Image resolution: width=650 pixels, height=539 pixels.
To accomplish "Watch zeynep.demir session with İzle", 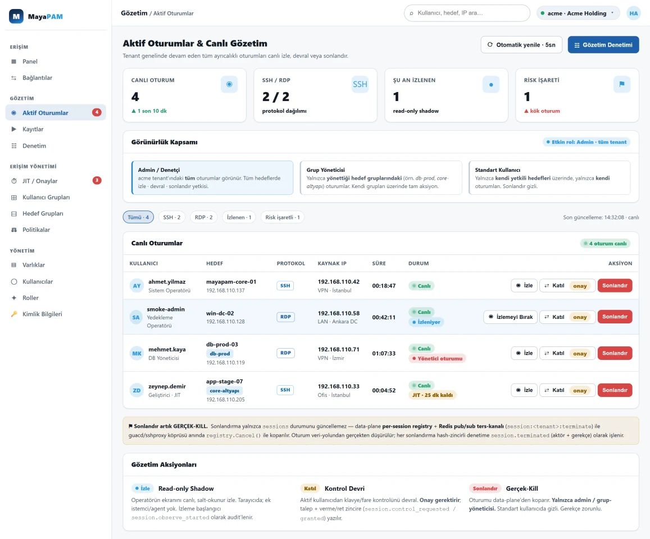I will tap(524, 390).
